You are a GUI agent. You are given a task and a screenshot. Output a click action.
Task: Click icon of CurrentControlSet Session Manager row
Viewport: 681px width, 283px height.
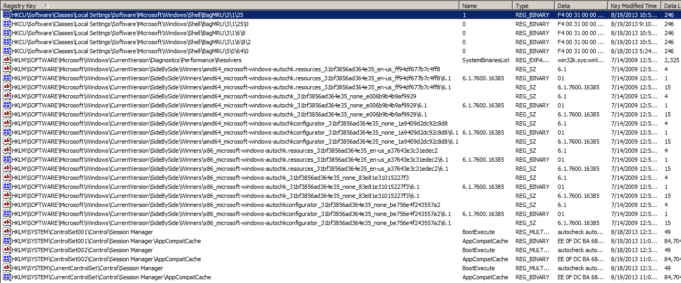tap(7, 268)
